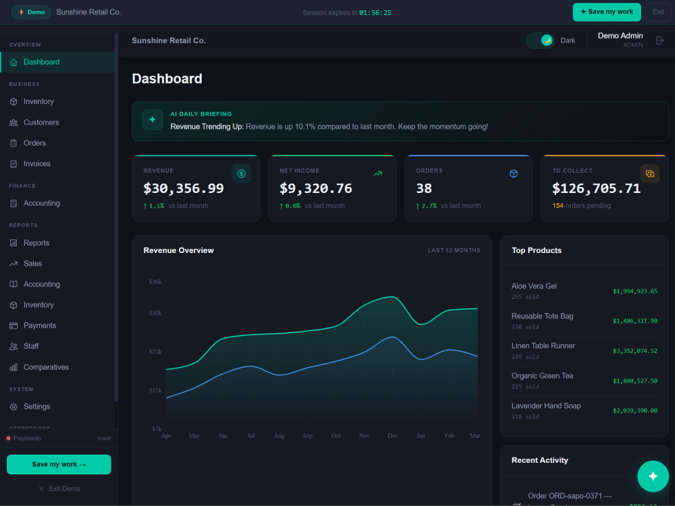This screenshot has height=506, width=675.
Task: Click the session timer 01:56:25
Action: click(x=375, y=12)
